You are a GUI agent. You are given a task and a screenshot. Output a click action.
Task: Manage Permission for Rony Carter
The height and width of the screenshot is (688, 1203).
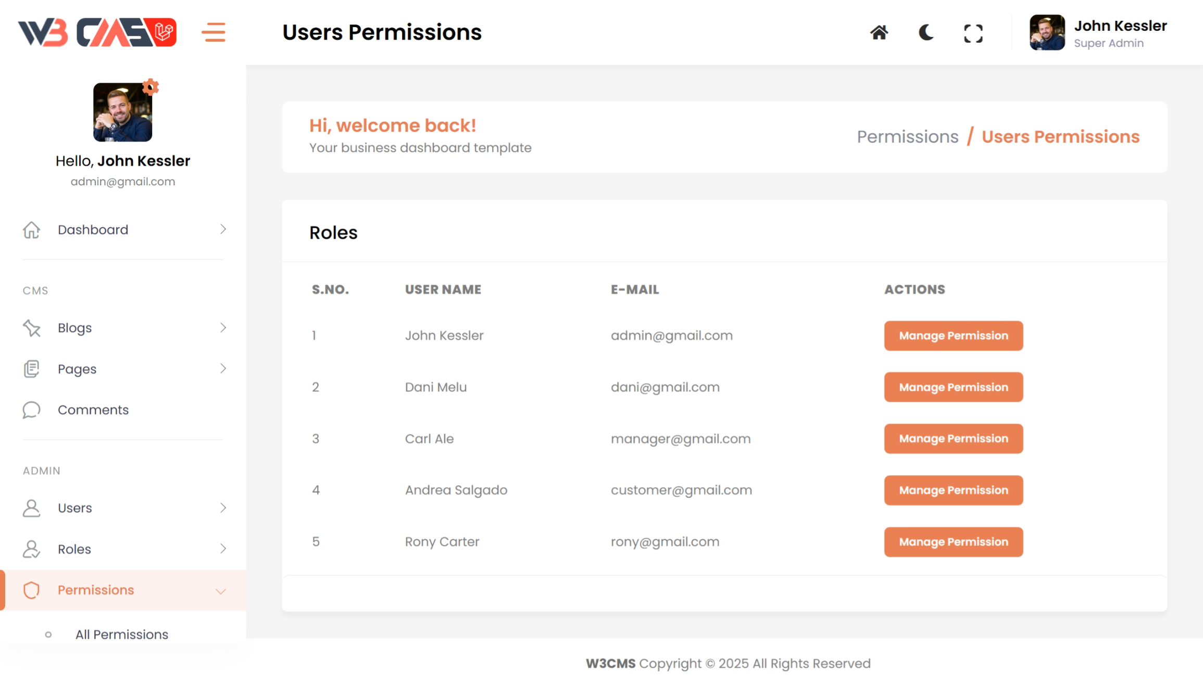pyautogui.click(x=953, y=542)
